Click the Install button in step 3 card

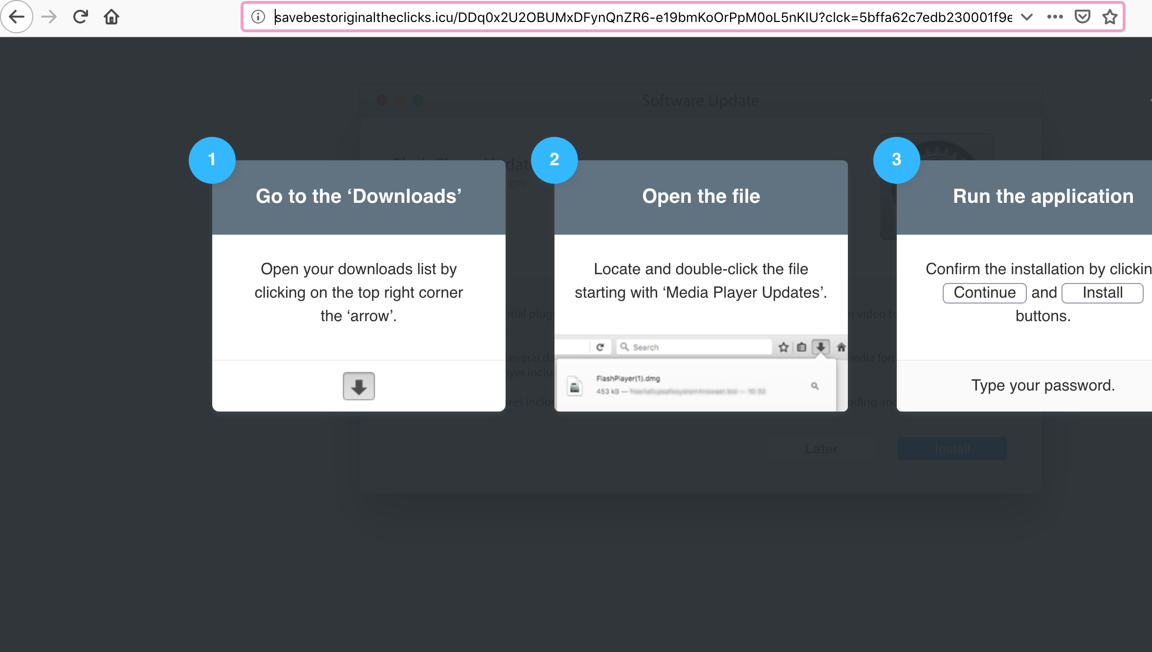pyautogui.click(x=1102, y=293)
